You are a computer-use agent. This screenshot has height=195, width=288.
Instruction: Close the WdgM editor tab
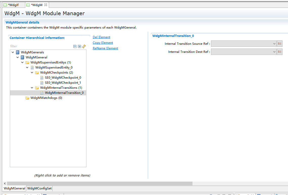[x=46, y=5]
